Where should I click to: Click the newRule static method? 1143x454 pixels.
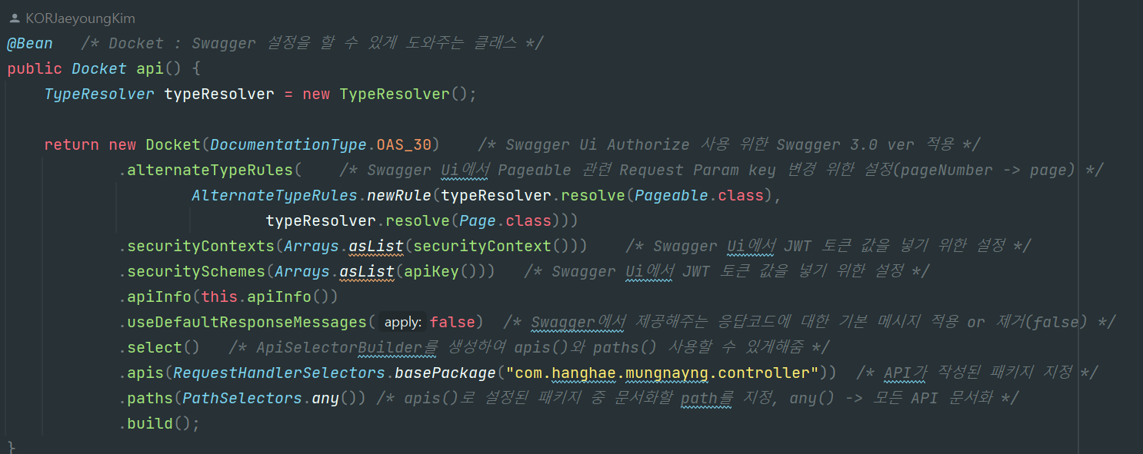399,195
